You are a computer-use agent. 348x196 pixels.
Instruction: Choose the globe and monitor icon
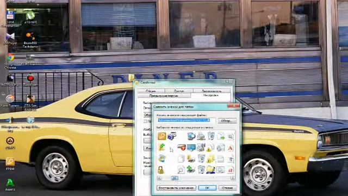(191, 136)
